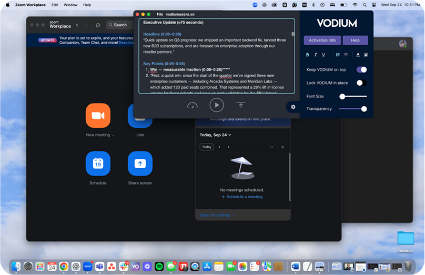Insert numbered list in VODIUM
This screenshot has height=275, width=425.
coord(338,55)
